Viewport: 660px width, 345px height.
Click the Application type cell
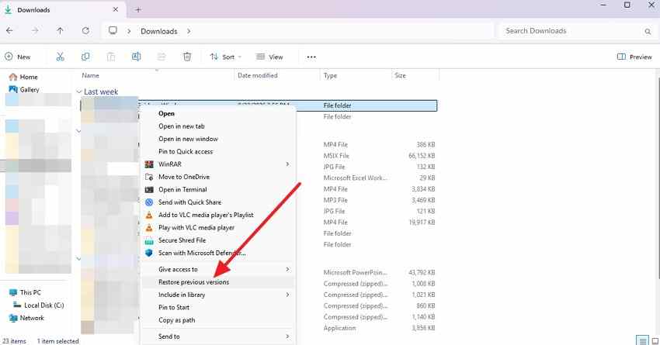pyautogui.click(x=339, y=328)
